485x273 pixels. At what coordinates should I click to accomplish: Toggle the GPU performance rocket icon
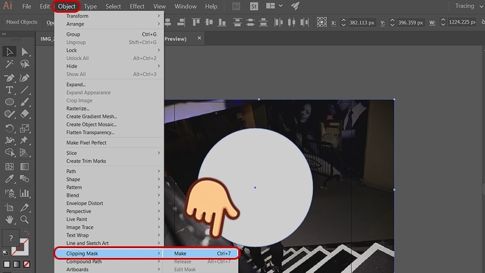(x=295, y=6)
